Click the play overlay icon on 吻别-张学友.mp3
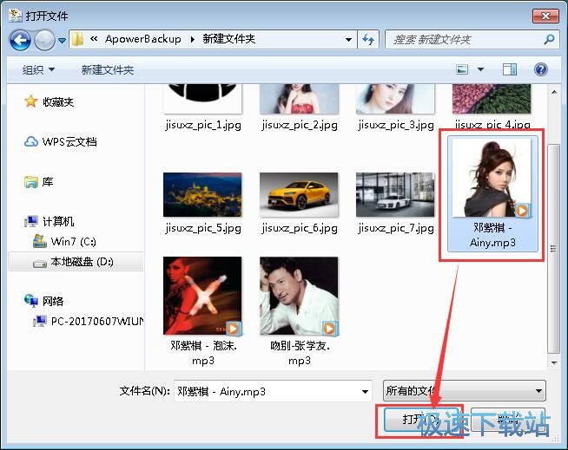 (329, 329)
